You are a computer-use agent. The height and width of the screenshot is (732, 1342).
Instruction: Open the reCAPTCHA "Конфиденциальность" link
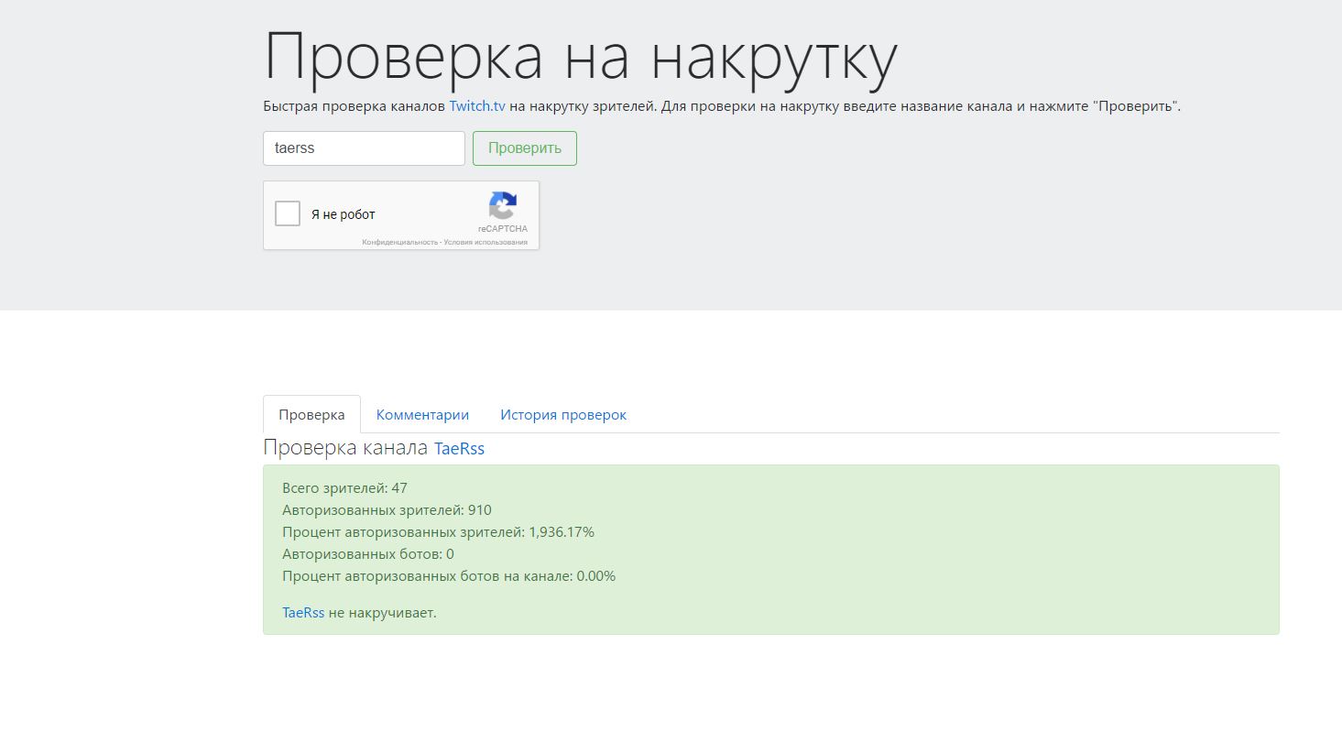(398, 243)
